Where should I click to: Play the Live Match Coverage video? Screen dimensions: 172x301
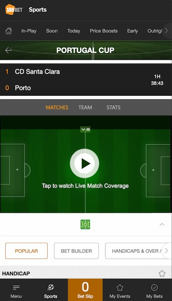tap(84, 163)
